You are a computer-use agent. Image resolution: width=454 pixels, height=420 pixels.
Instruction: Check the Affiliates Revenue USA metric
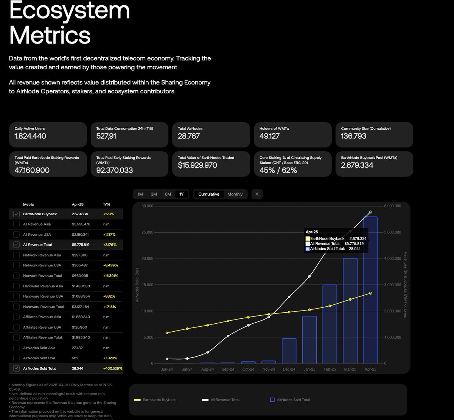[16, 327]
